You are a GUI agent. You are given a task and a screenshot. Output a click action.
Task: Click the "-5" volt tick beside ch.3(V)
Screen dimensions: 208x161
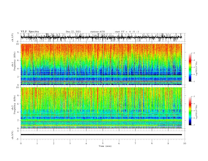click(18, 139)
